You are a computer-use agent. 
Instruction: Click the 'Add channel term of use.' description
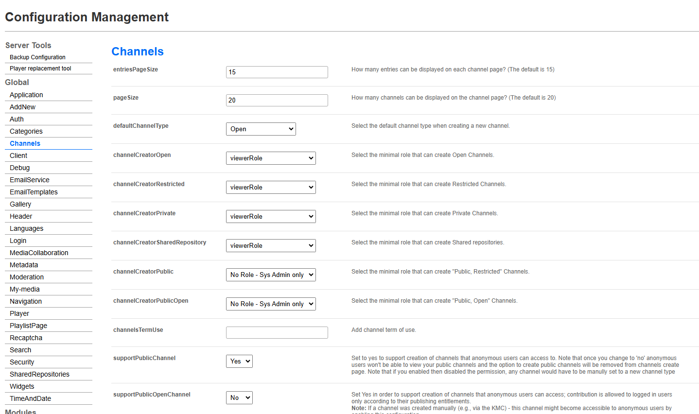[384, 330]
